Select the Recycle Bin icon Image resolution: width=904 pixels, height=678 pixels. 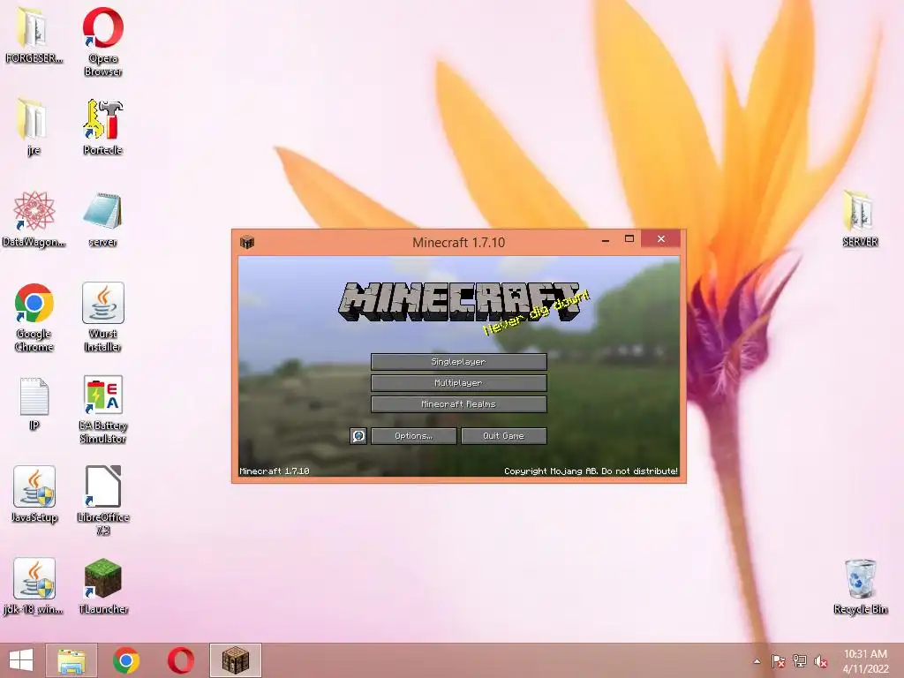(x=860, y=586)
